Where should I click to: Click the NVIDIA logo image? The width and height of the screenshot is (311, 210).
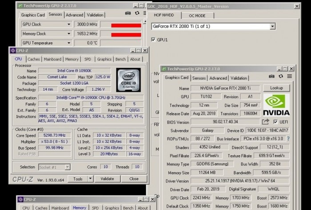pyautogui.click(x=276, y=105)
